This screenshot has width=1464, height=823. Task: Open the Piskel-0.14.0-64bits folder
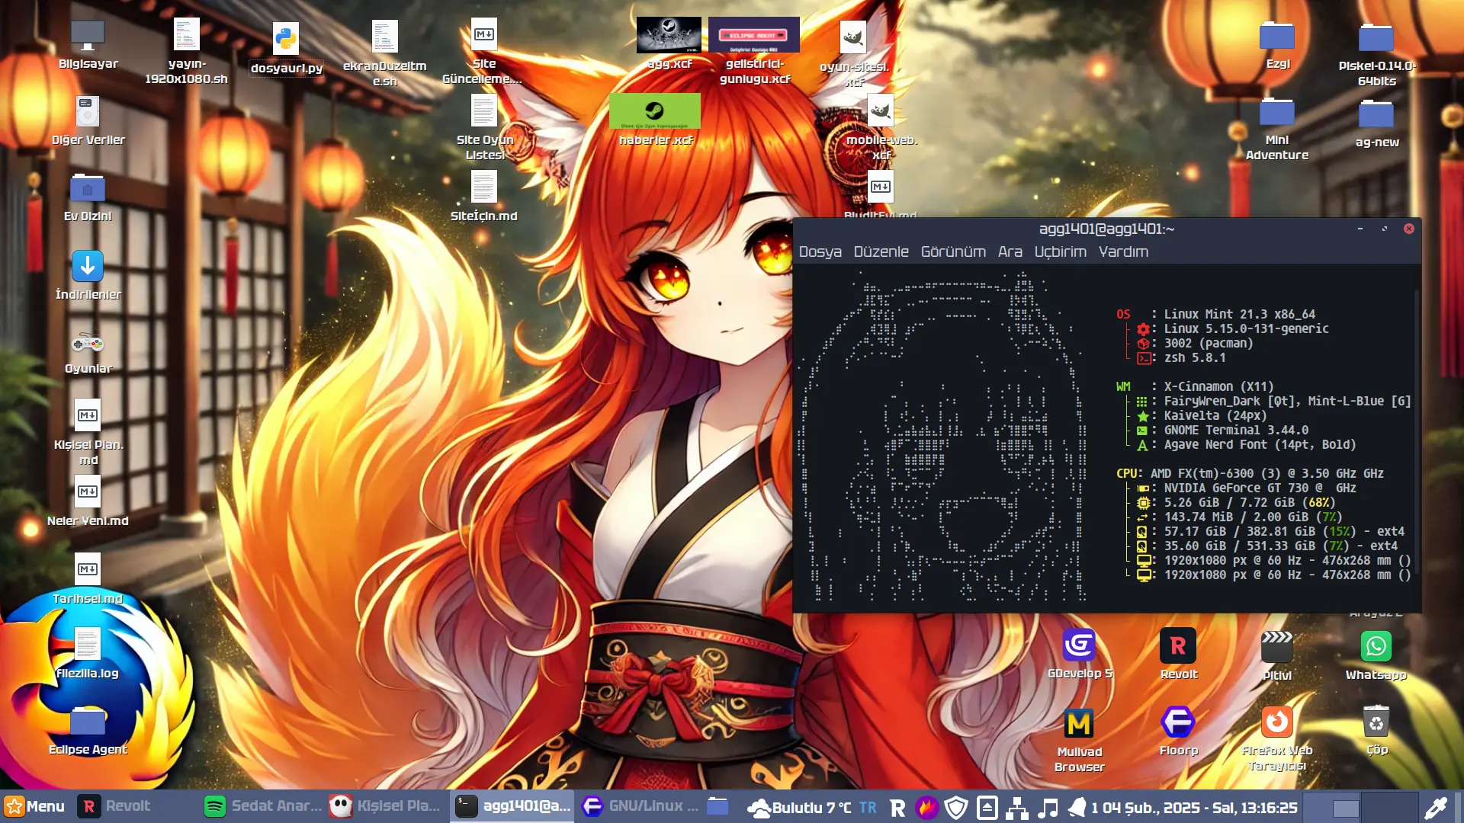[x=1376, y=53]
